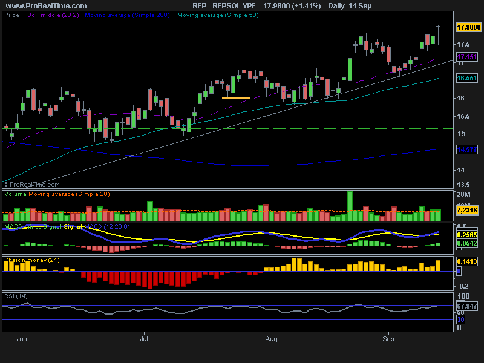This screenshot has height=363, width=484.
Task: Click the 0.1413 Chaikin value tag
Action: tap(467, 261)
